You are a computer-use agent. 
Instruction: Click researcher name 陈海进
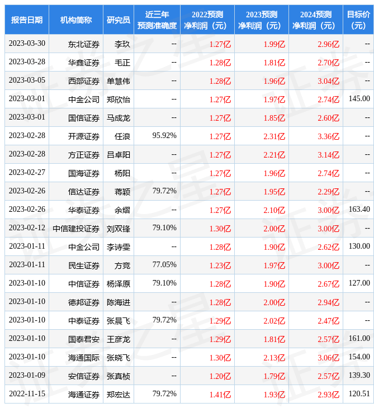coord(119,302)
